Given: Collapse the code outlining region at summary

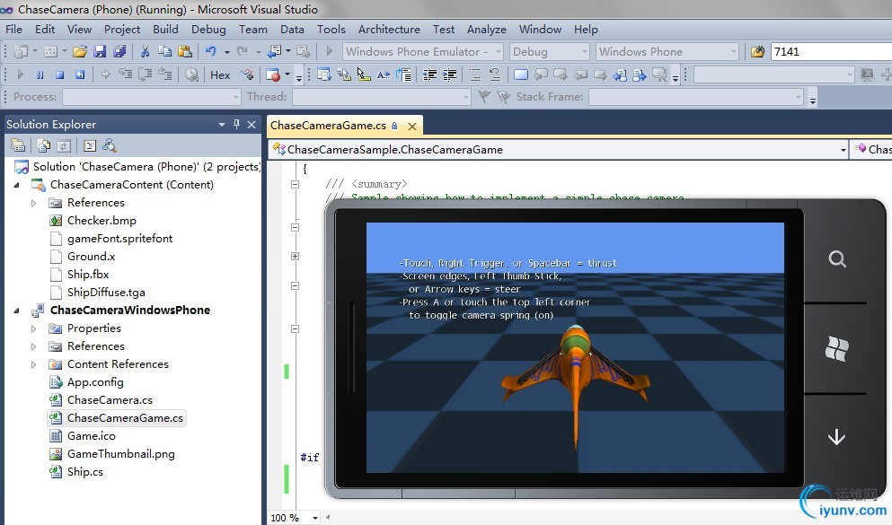Looking at the screenshot, I should click(x=295, y=184).
